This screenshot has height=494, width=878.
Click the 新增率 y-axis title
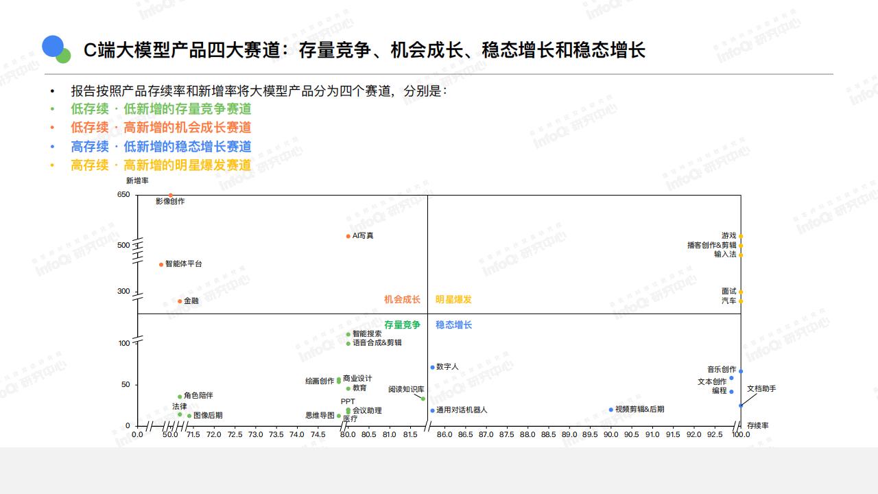(x=137, y=181)
